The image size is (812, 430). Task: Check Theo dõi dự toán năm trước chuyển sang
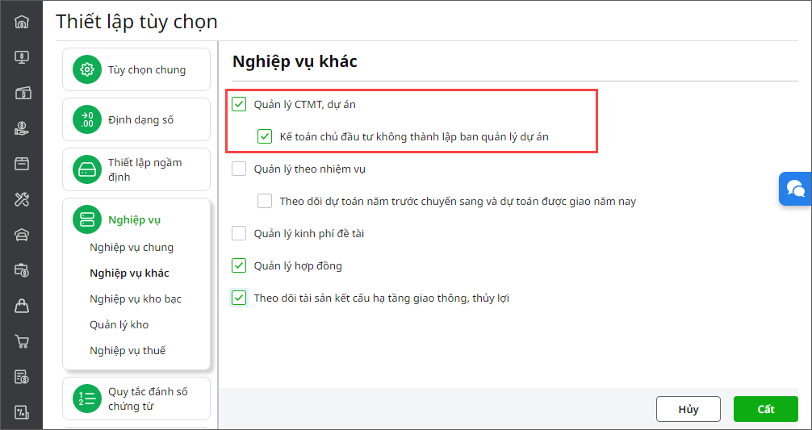265,201
